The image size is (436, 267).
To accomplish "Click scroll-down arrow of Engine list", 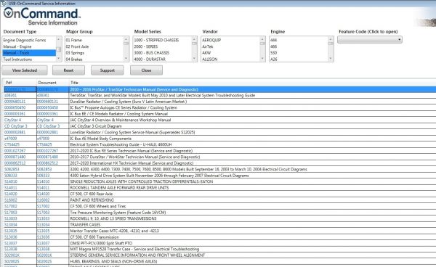I will 331,59.
